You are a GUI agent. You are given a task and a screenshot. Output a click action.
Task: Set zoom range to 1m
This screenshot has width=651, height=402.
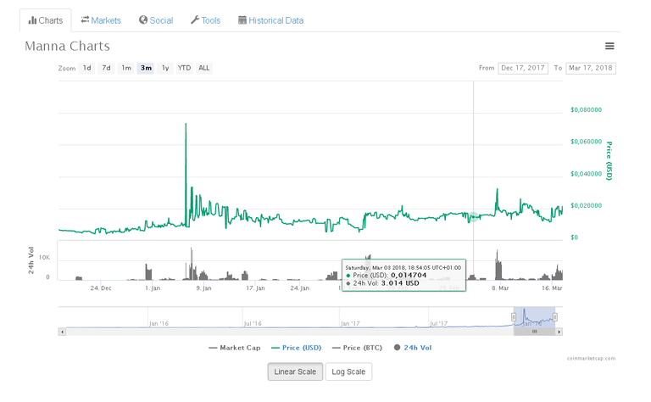pyautogui.click(x=126, y=68)
